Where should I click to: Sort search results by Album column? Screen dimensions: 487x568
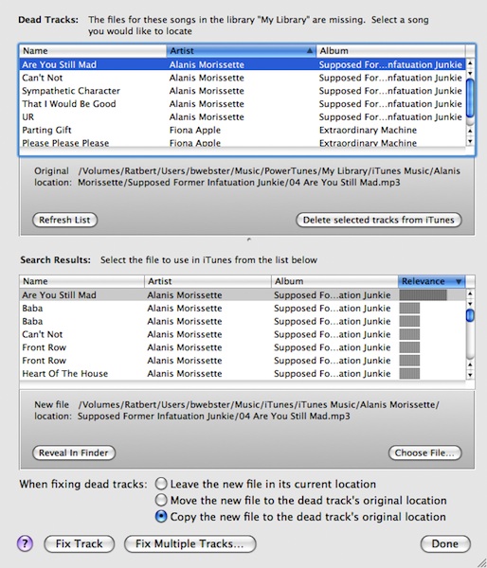334,281
